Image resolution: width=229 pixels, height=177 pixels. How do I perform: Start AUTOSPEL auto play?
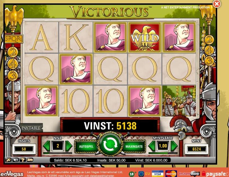[86, 146]
